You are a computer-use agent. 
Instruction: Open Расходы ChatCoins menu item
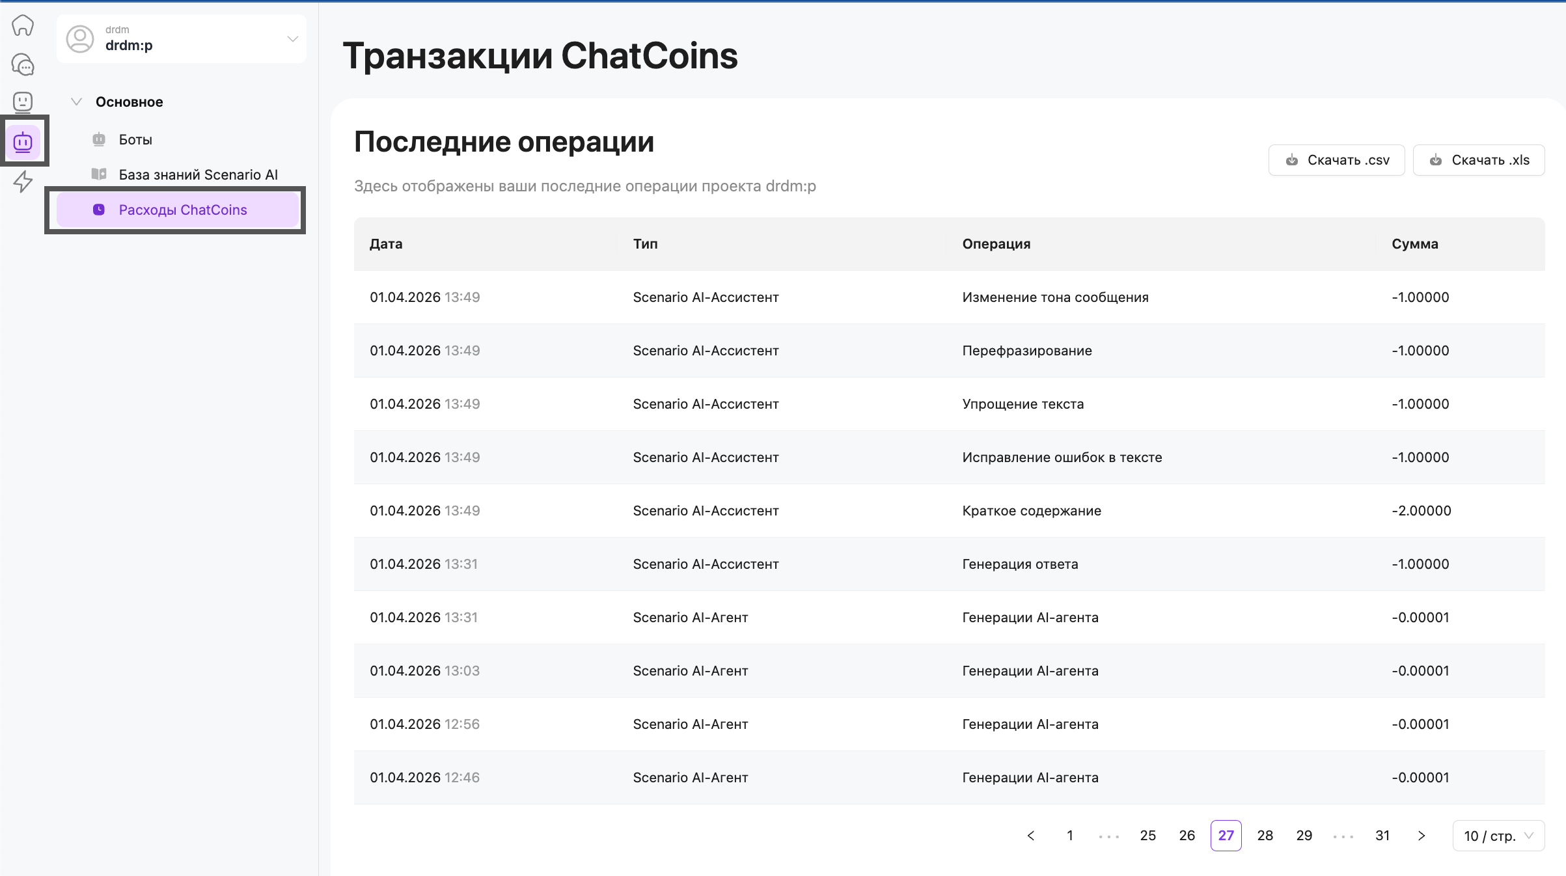click(x=182, y=210)
